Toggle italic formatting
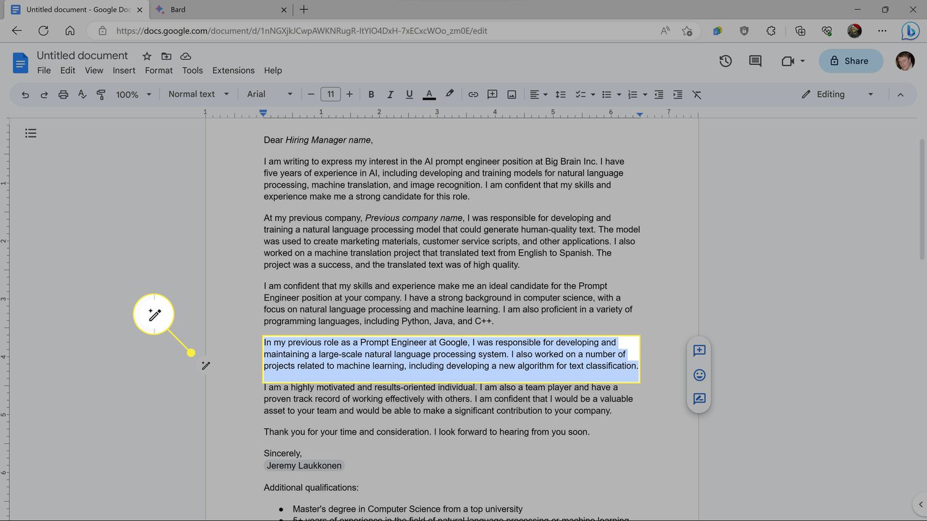927x521 pixels. [x=390, y=94]
